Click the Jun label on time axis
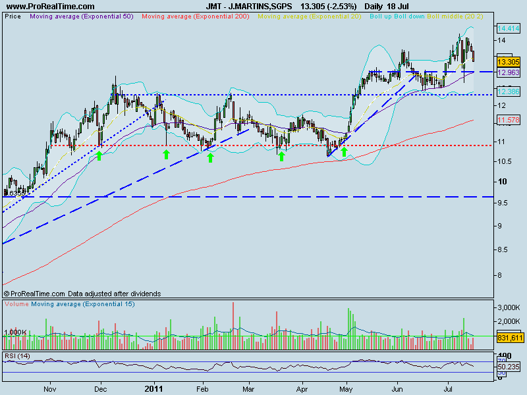527x395 pixels. (397, 389)
